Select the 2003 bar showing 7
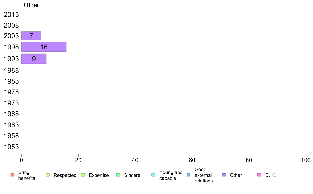The height and width of the screenshot is (194, 313). [x=31, y=36]
